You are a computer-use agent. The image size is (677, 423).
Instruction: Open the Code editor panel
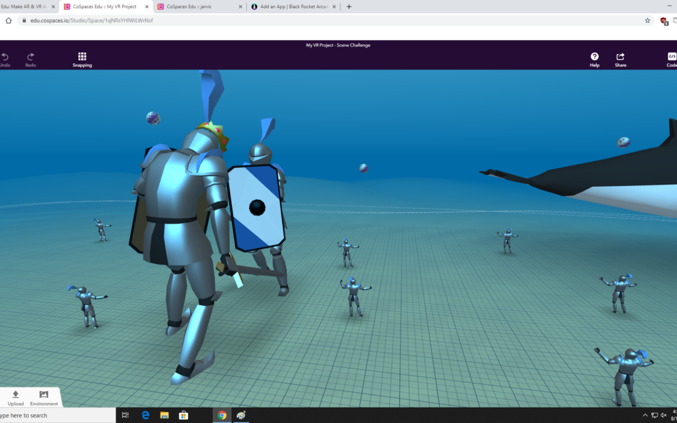point(672,60)
